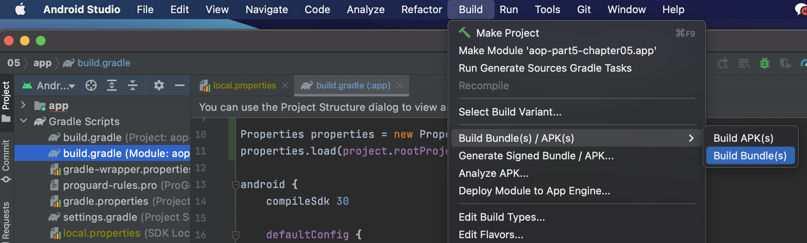The image size is (807, 243).
Task: Open the Android Studio application menu
Action: (x=81, y=9)
